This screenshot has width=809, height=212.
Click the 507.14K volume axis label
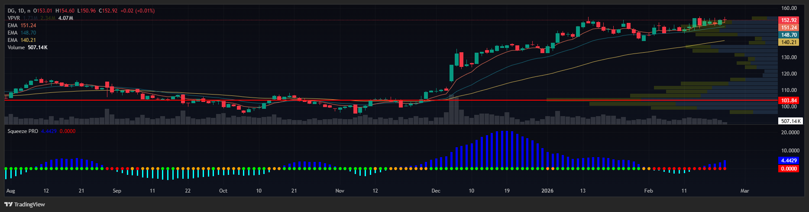[790, 121]
